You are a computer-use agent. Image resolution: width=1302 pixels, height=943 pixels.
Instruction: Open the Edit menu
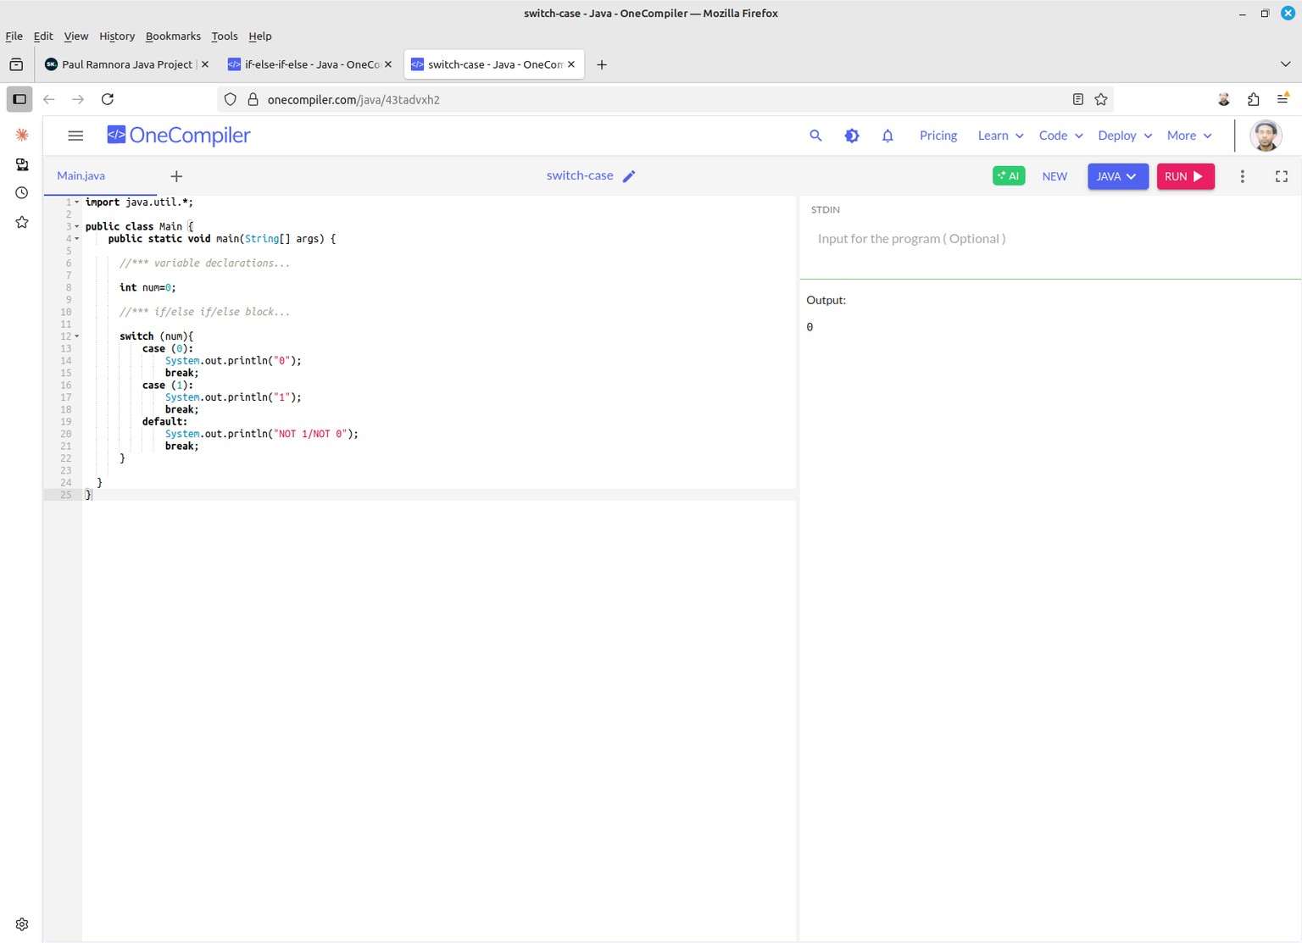point(43,36)
